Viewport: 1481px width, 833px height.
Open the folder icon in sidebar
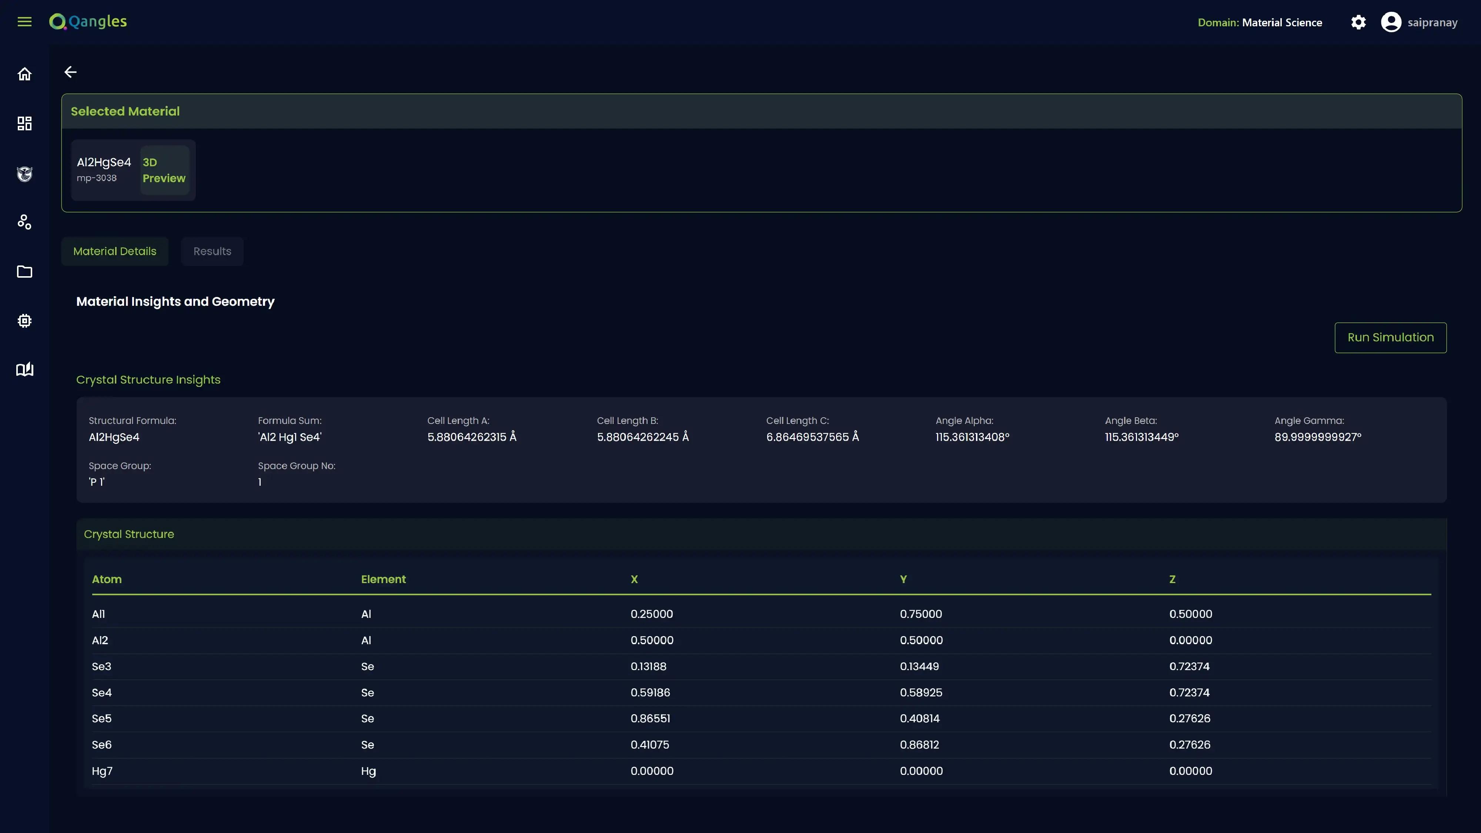tap(24, 271)
